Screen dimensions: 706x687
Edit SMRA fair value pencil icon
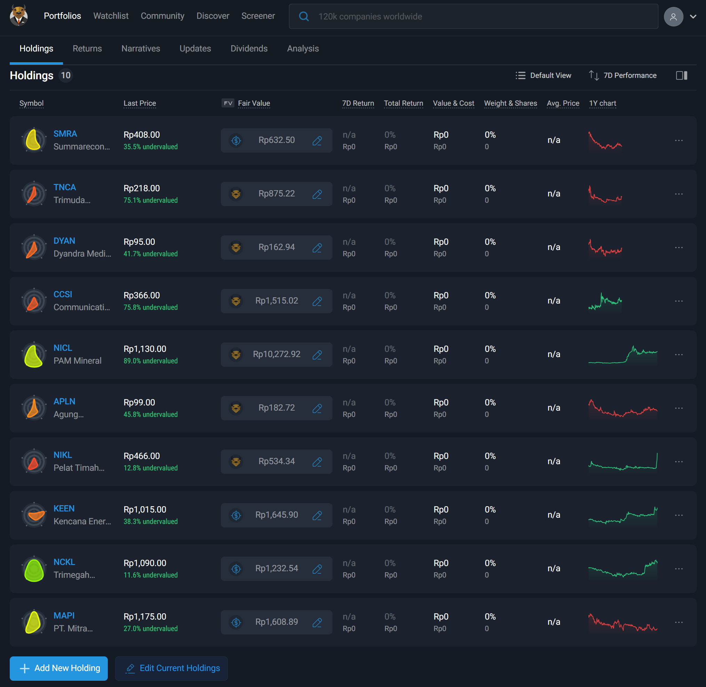coord(317,141)
